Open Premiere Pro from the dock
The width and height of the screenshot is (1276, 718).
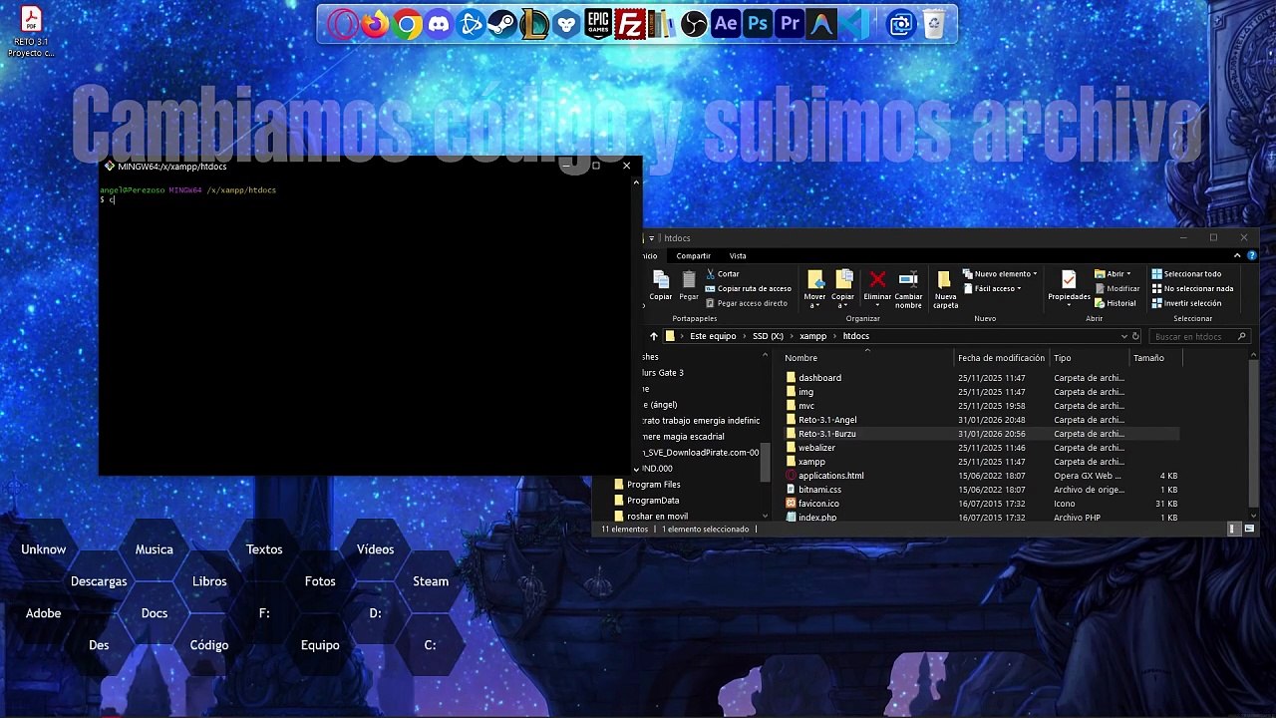pyautogui.click(x=790, y=24)
